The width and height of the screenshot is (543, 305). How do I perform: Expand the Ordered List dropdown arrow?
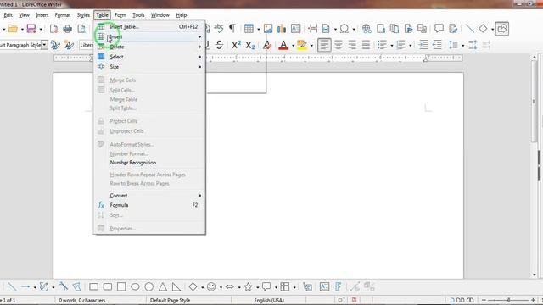pyautogui.click(x=411, y=45)
